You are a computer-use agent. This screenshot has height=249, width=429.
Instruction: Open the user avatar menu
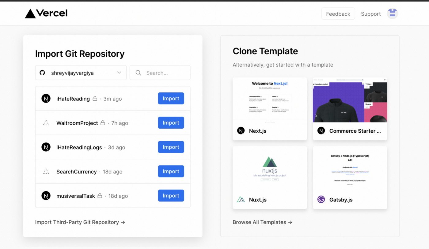coord(392,14)
